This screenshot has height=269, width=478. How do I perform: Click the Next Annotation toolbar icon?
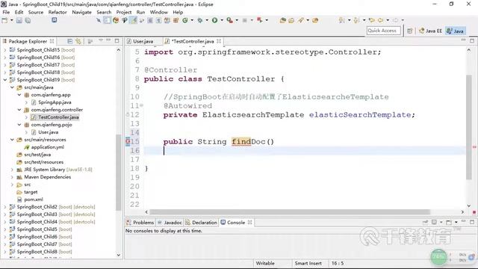click(342, 20)
